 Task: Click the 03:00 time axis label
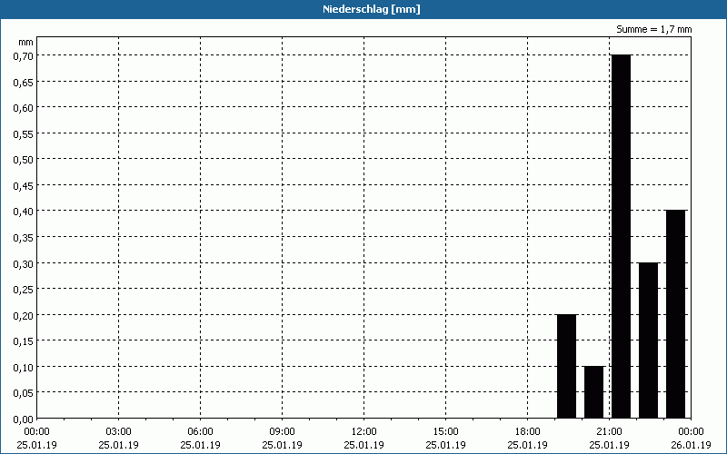pyautogui.click(x=119, y=432)
